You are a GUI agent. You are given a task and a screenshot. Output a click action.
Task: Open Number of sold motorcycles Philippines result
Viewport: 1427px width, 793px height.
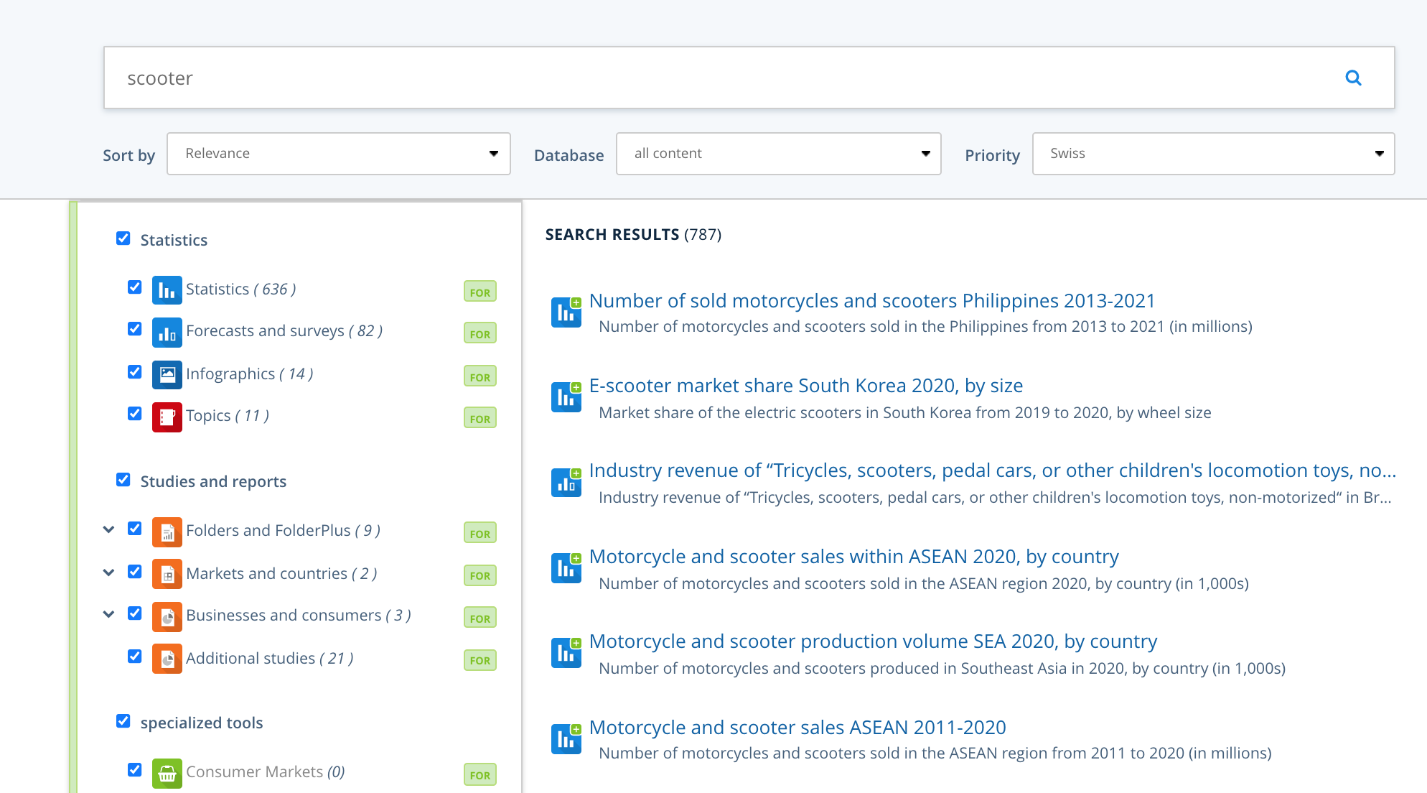point(871,301)
